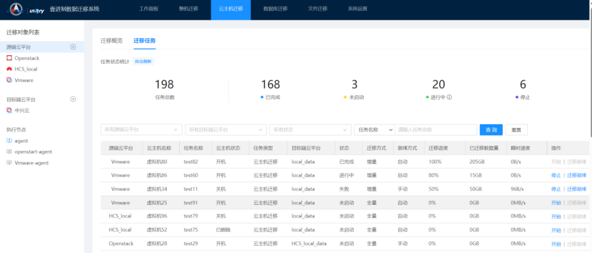Click the blue 查询 search button
Viewport: 592px width, 253px height.
tap(491, 130)
